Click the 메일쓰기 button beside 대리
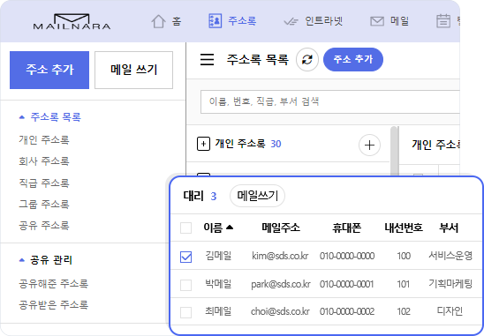484x336 pixels. coord(257,196)
